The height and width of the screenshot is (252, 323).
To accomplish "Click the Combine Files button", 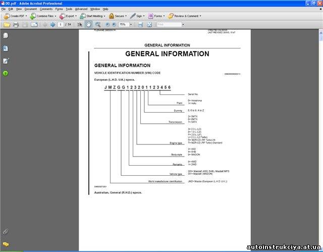I will tap(41, 16).
